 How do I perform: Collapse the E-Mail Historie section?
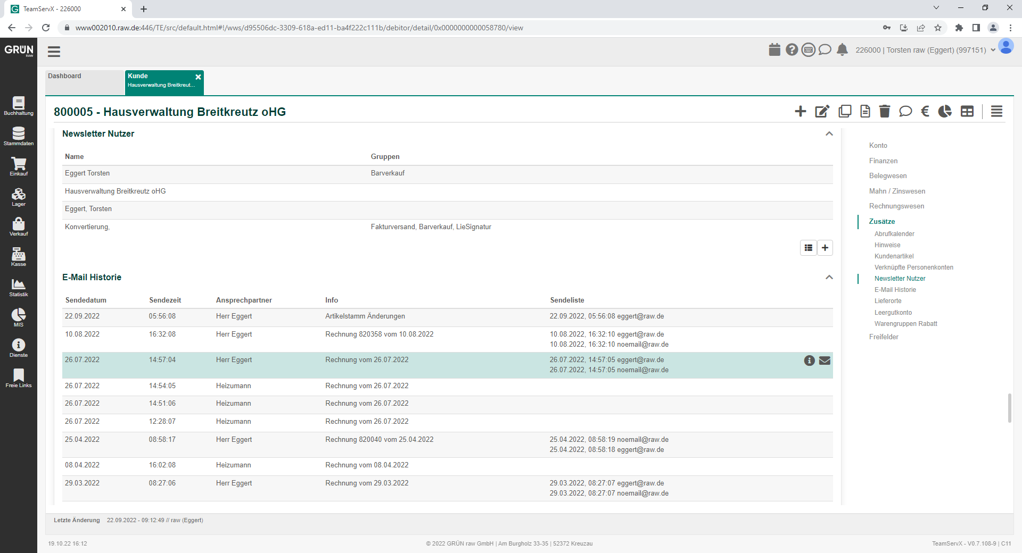pos(829,278)
